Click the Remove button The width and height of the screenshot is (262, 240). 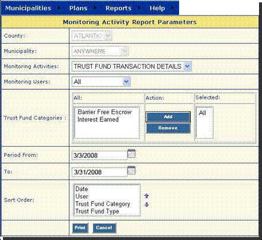pos(168,128)
